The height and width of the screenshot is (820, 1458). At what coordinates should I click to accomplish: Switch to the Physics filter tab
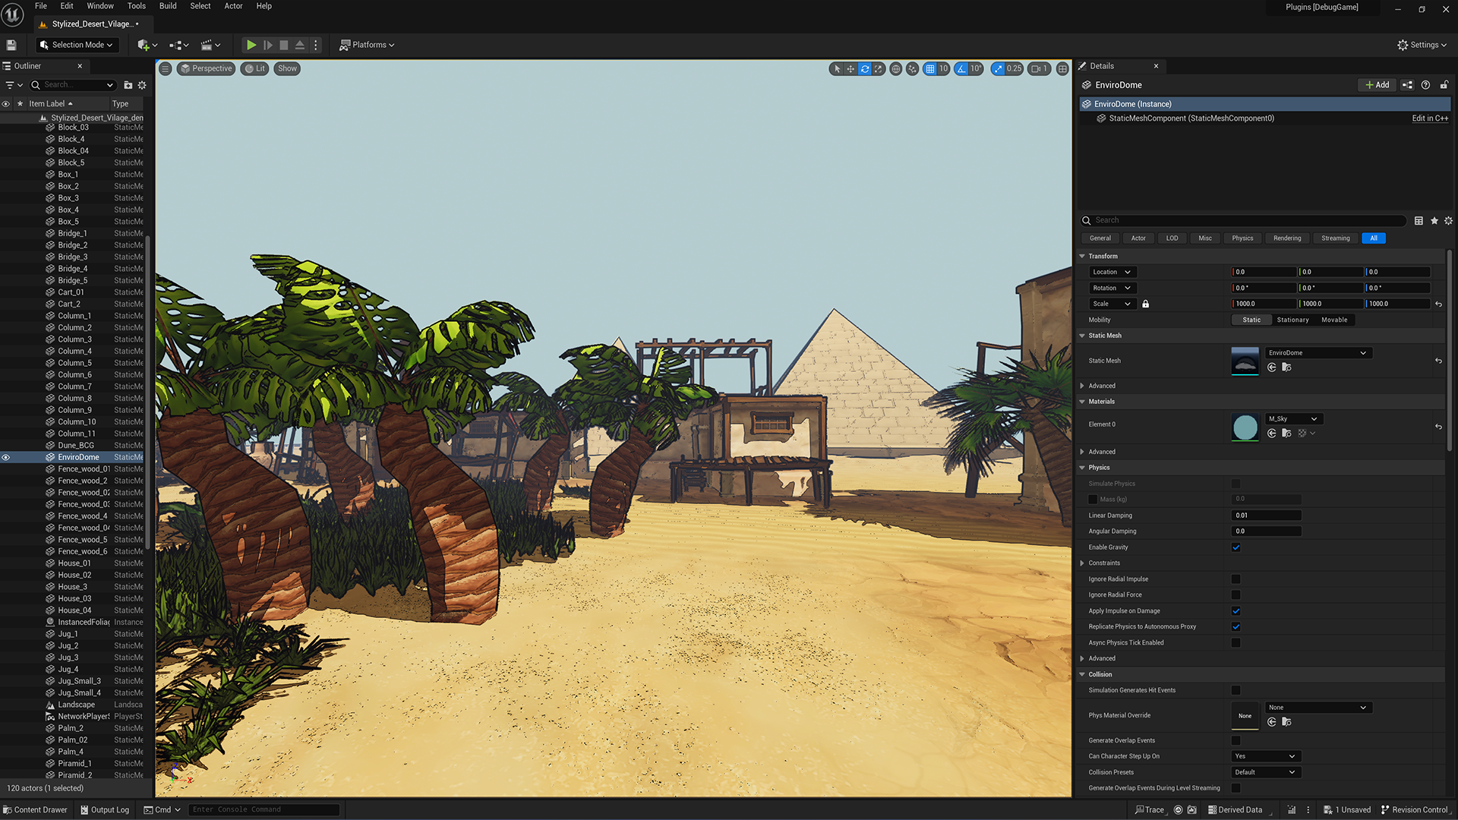pyautogui.click(x=1242, y=238)
